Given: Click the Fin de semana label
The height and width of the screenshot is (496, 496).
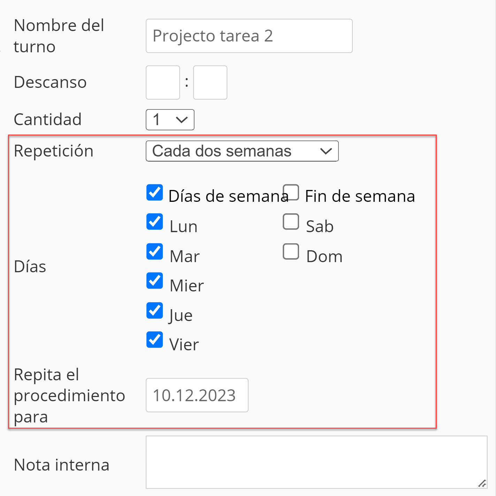Looking at the screenshot, I should tap(360, 196).
